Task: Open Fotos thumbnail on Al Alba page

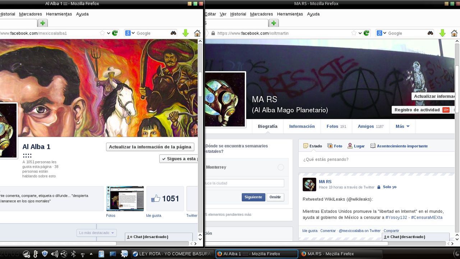Action: pos(125,199)
